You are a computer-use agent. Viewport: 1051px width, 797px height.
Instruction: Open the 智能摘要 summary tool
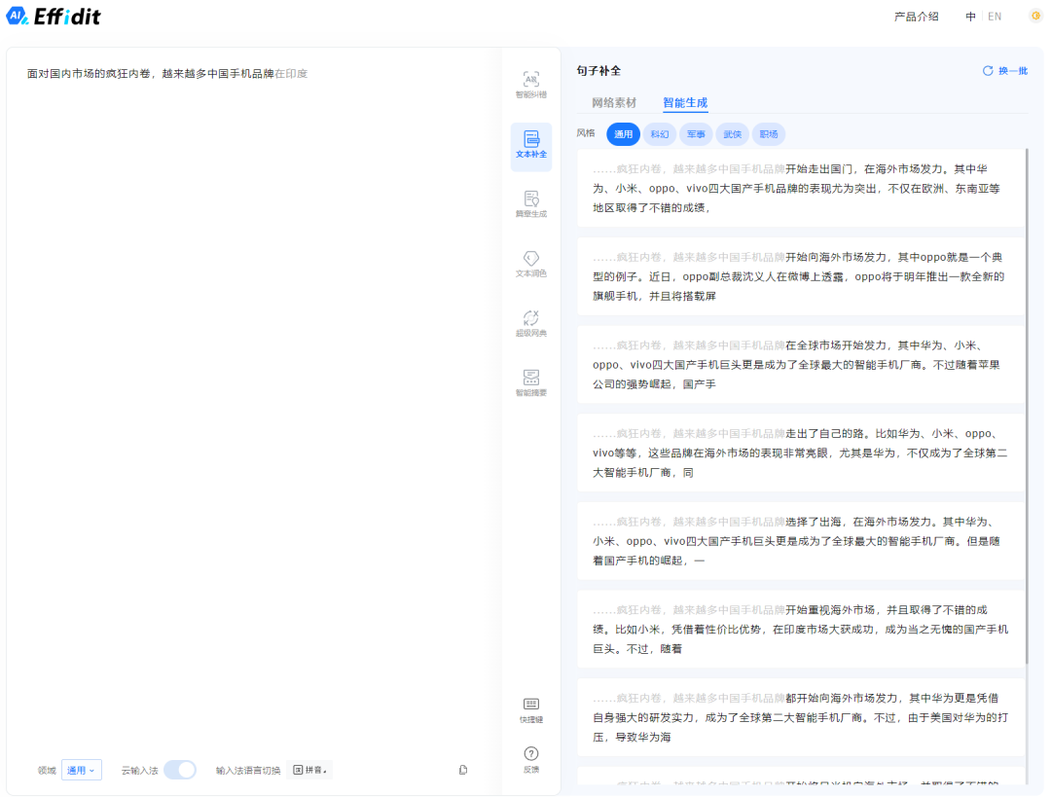click(530, 383)
